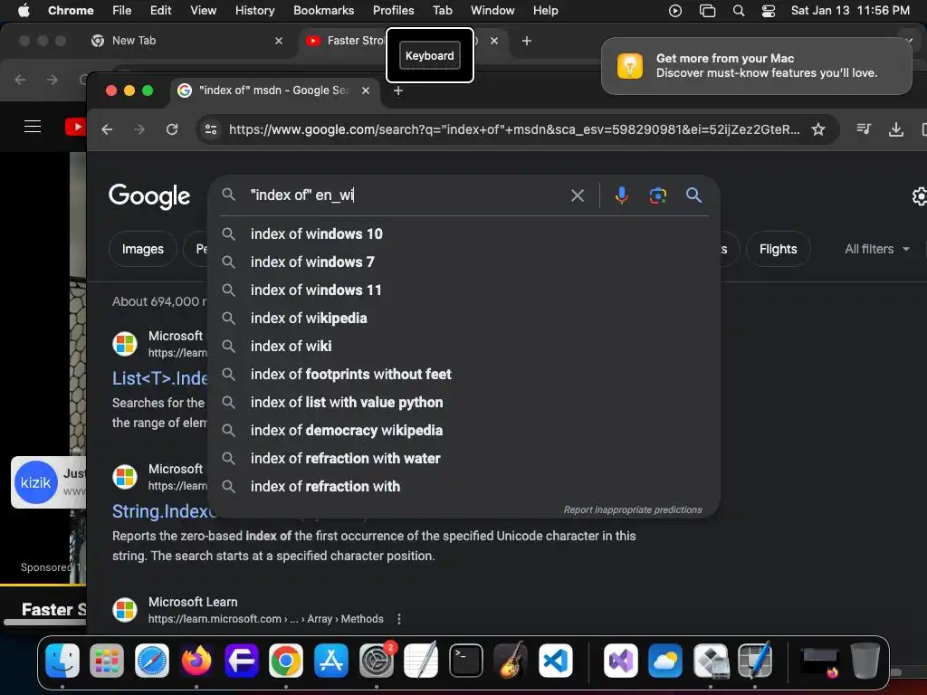Select suggestion index of windows 10
The width and height of the screenshot is (927, 695).
click(x=464, y=234)
